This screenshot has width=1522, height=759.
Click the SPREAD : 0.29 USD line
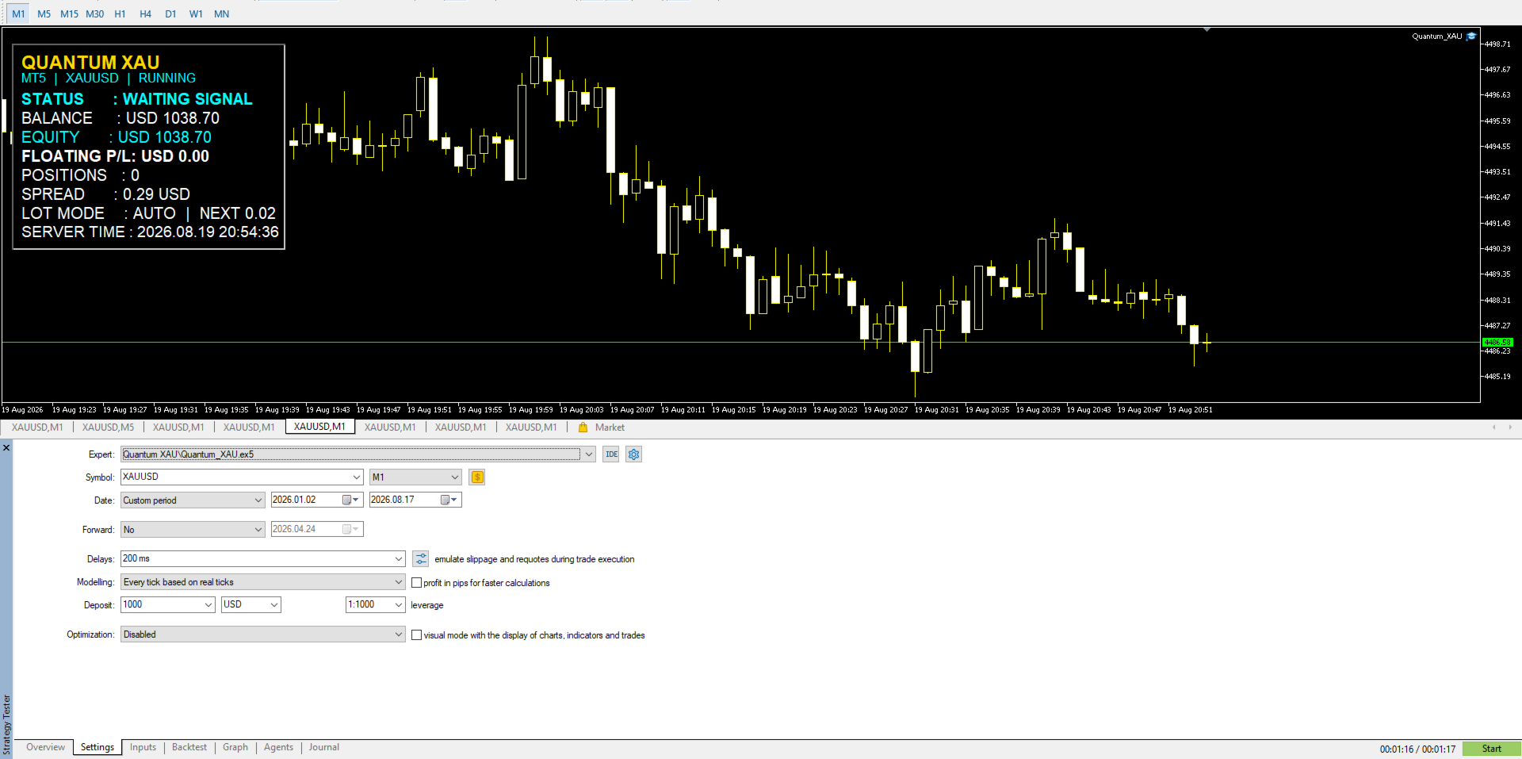(x=106, y=194)
